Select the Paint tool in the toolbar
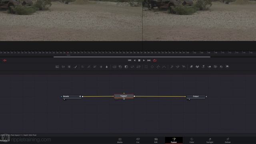 coord(75,67)
